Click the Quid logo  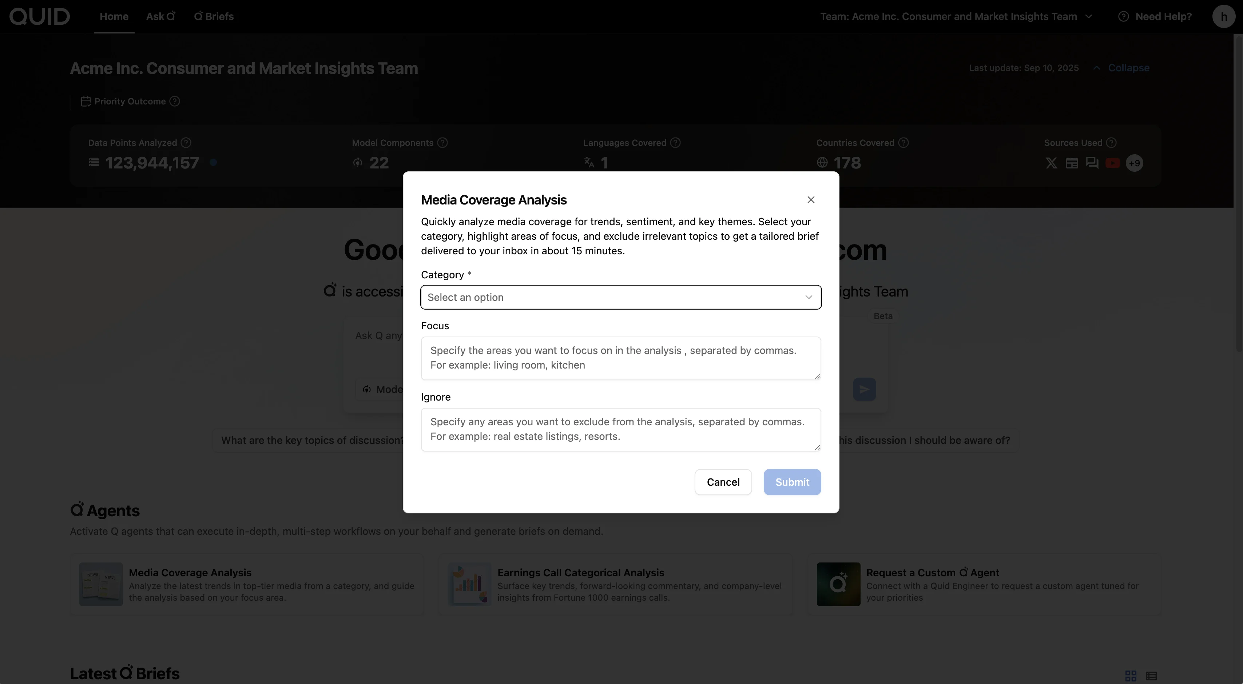point(40,16)
